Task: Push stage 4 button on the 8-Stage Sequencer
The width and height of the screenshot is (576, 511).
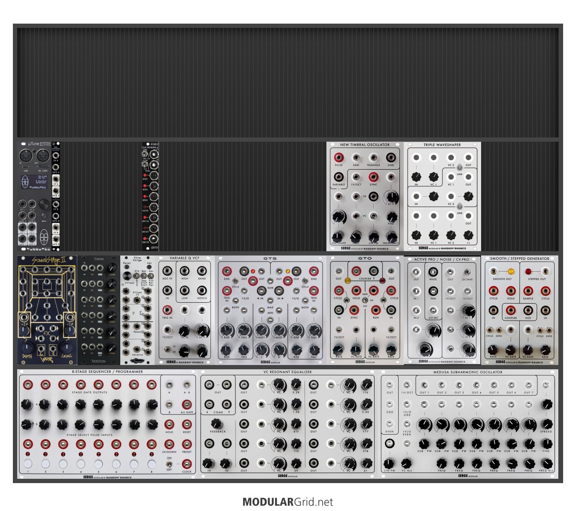Action: (81, 464)
